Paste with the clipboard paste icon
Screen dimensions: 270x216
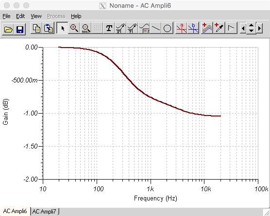coord(49,28)
